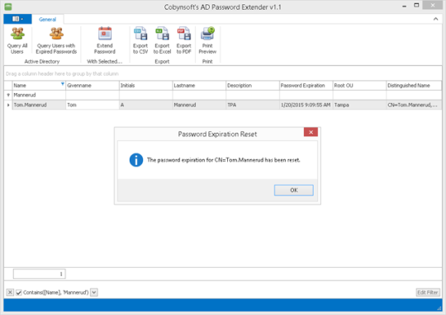Sort by the Root OU column header
Image resolution: width=446 pixels, height=315 pixels.
(x=359, y=86)
